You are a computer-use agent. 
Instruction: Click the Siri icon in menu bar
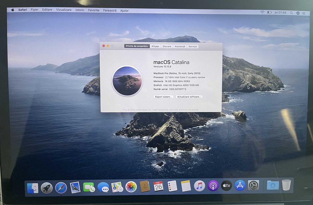[x=298, y=13]
